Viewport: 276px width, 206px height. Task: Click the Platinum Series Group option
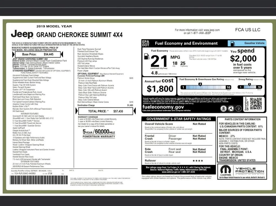click(87, 78)
